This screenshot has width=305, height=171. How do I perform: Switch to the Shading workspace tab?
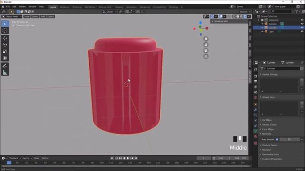click(x=119, y=7)
